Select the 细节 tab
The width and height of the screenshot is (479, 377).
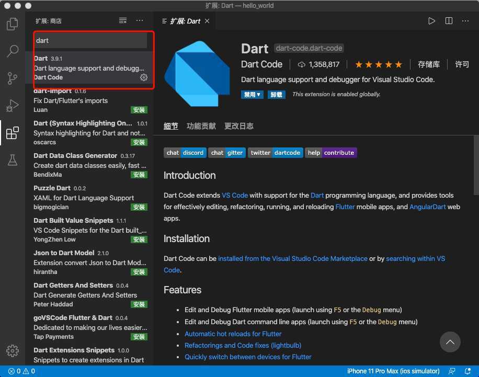click(171, 126)
